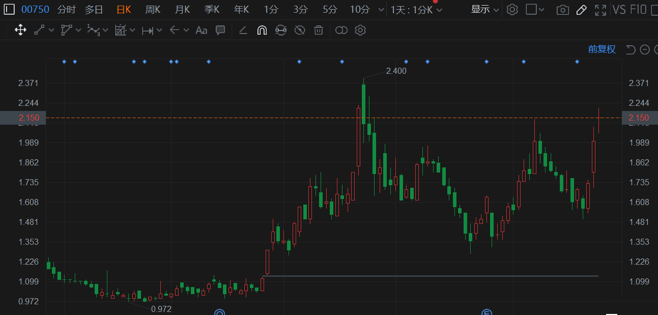Open more periods dropdown after 10分
Screen dimensions: 658x315
382,10
